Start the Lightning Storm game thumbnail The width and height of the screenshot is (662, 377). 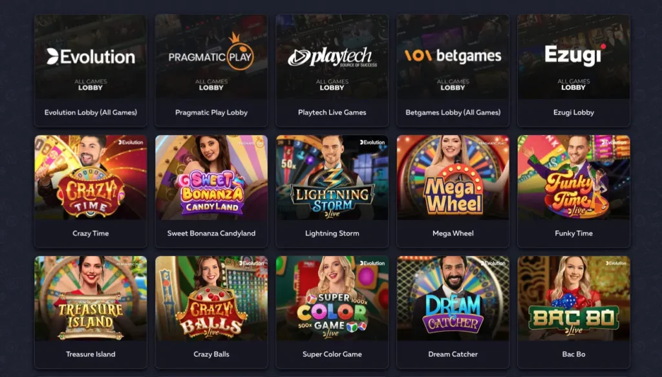coord(332,178)
